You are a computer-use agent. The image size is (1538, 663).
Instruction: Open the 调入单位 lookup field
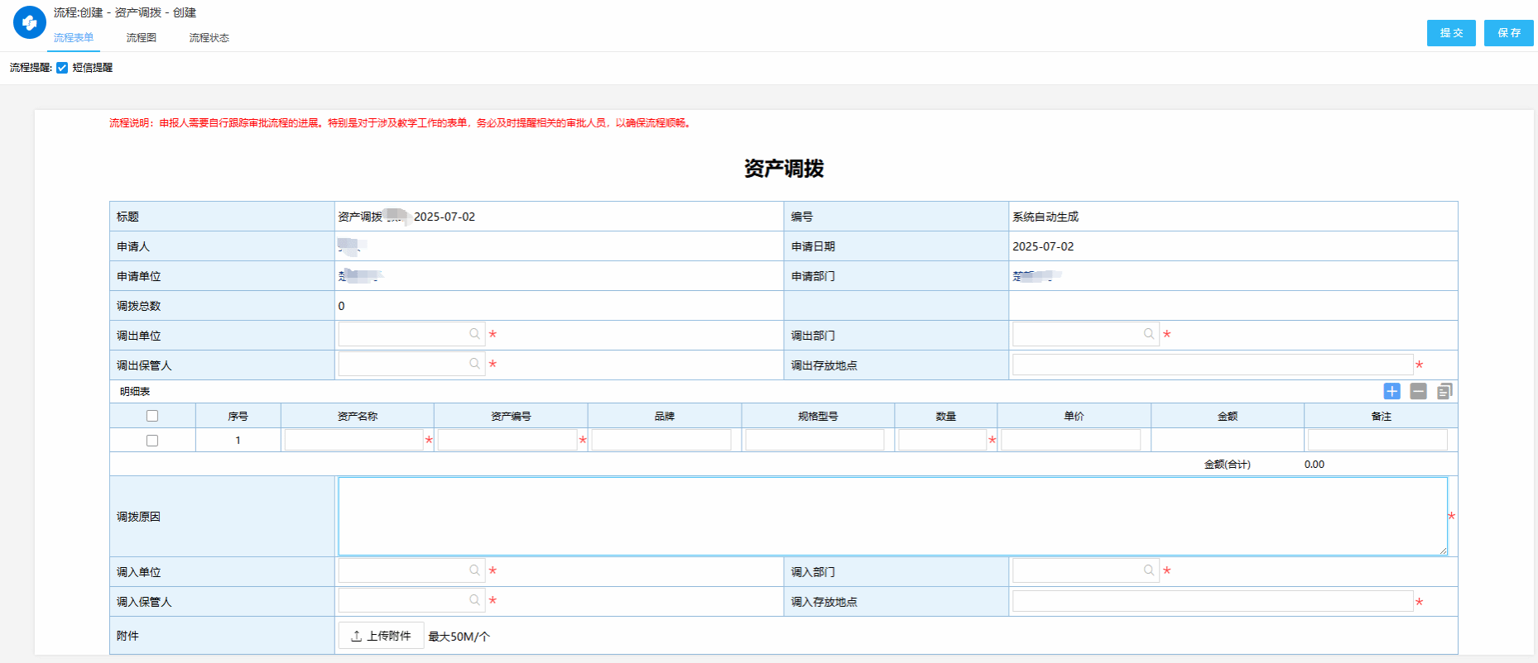403,570
